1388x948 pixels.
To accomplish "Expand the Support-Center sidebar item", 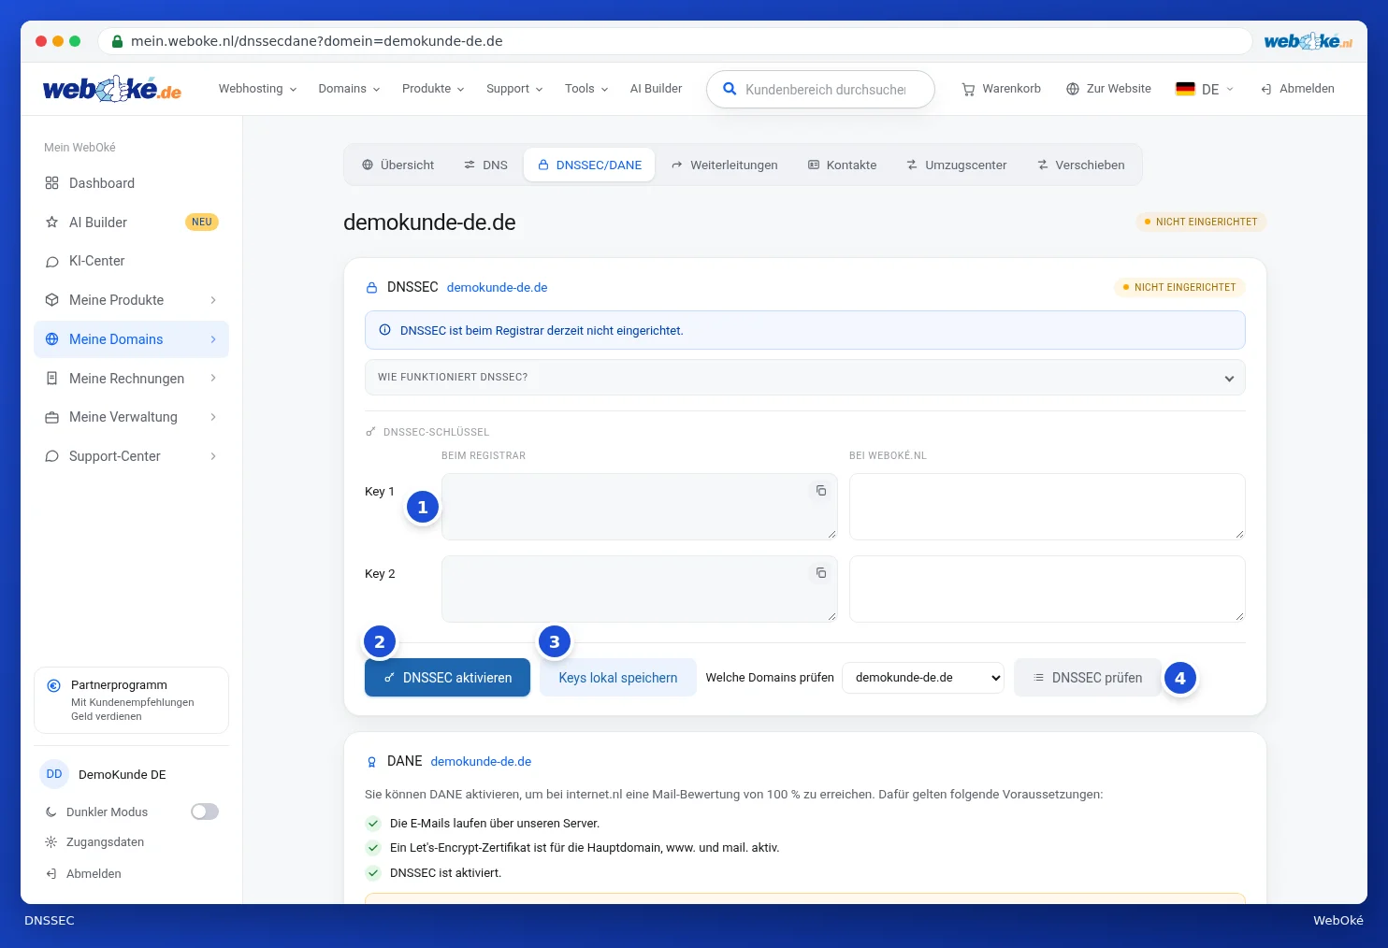I will pos(132,456).
